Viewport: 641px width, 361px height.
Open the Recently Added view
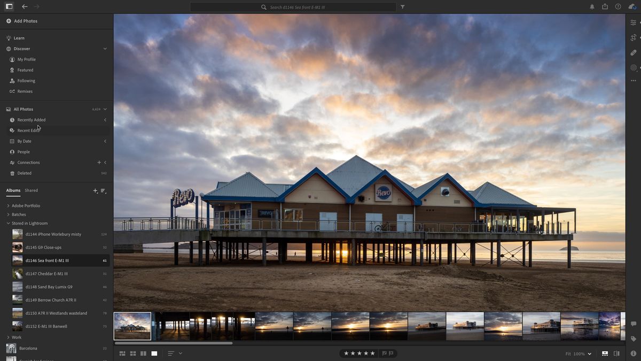pyautogui.click(x=30, y=120)
